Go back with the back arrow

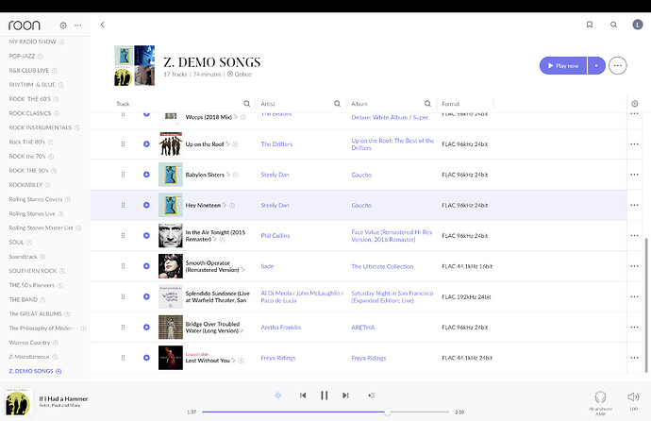[x=103, y=25]
